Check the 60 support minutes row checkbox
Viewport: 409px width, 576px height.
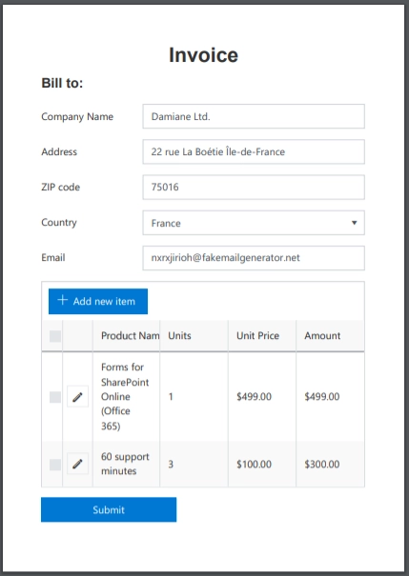(55, 465)
